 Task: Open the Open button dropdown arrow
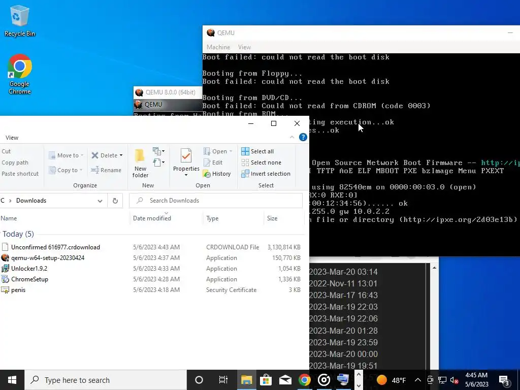(x=231, y=151)
